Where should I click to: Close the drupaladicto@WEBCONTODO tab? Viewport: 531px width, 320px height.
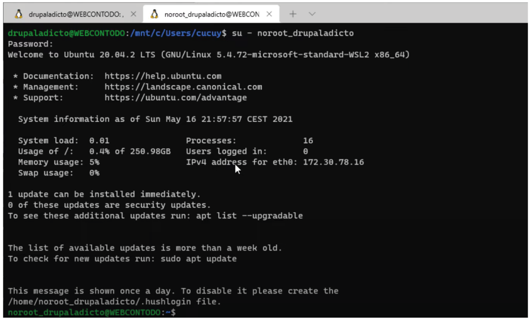point(133,14)
